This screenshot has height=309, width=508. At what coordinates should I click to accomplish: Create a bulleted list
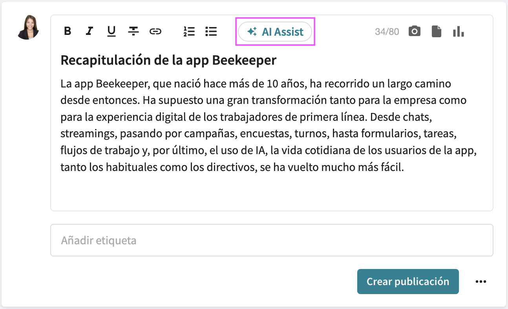(211, 31)
